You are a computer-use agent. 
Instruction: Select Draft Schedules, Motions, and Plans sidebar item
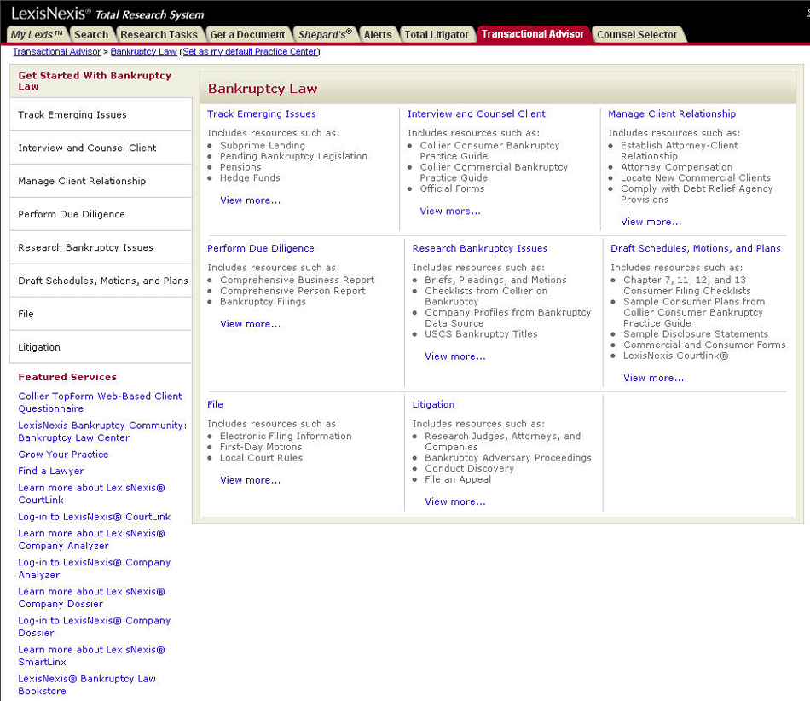pyautogui.click(x=101, y=281)
